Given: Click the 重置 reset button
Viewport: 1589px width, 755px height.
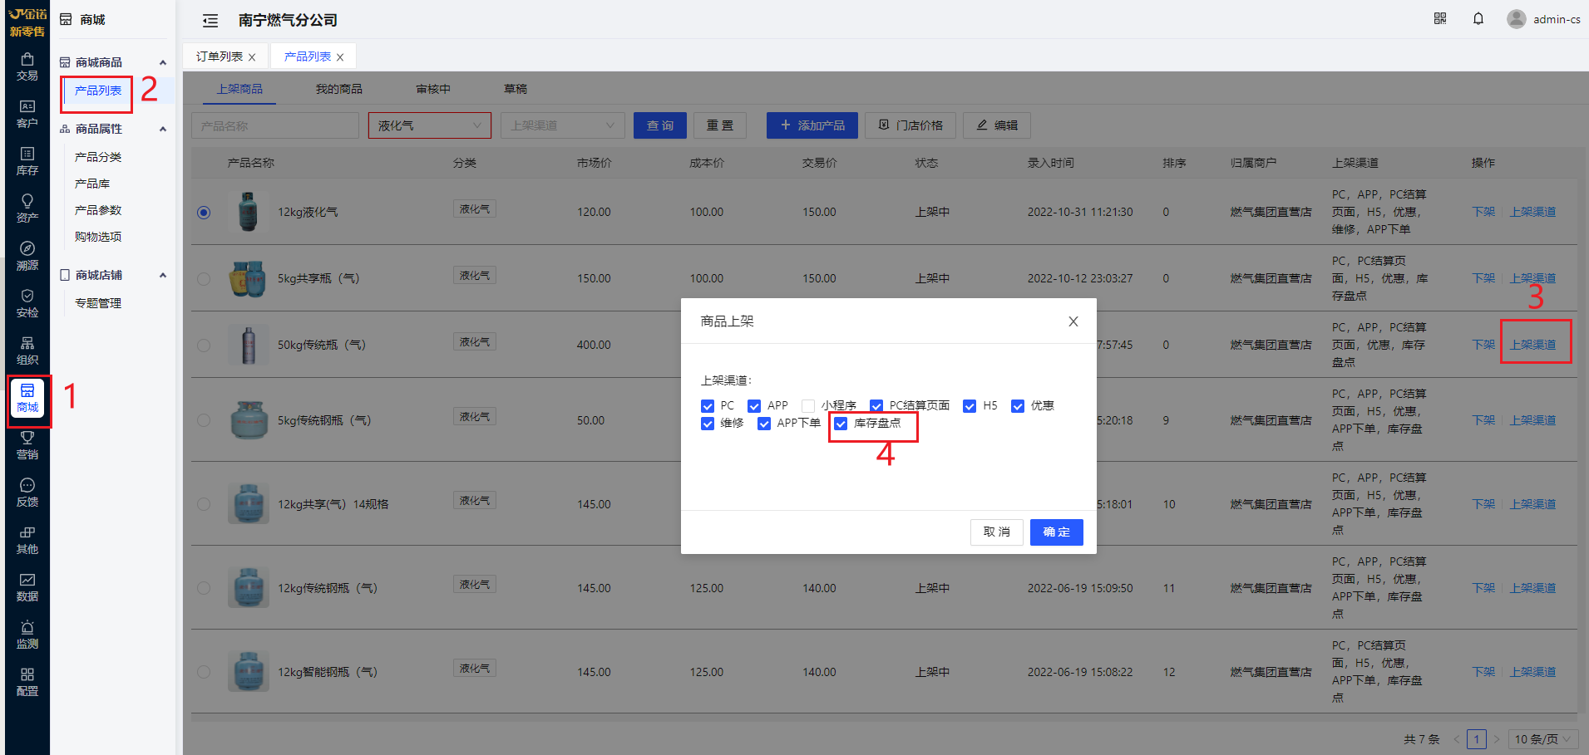Looking at the screenshot, I should (720, 125).
